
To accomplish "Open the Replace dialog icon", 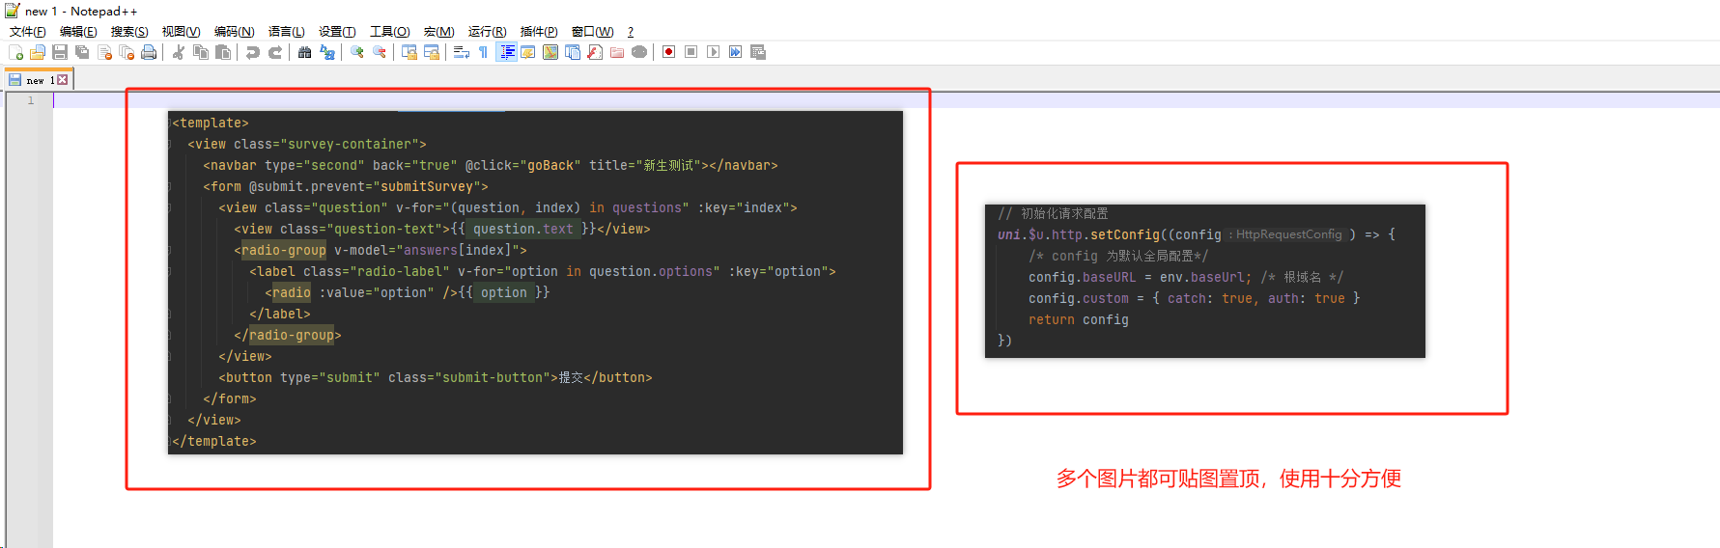I will [327, 52].
